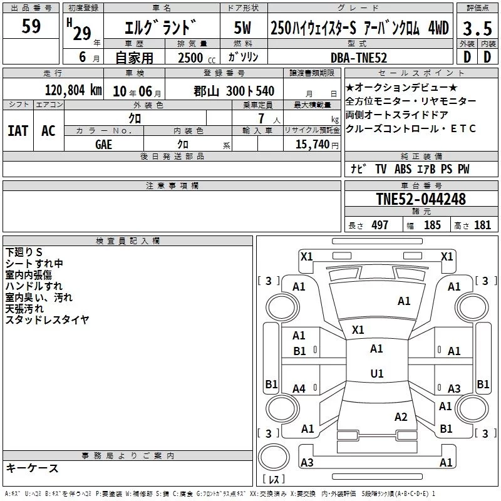Click the A2 mark on the rear hatch

(x=401, y=417)
